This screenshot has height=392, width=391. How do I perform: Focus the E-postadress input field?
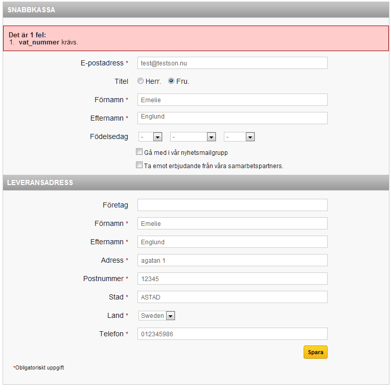[x=233, y=63]
